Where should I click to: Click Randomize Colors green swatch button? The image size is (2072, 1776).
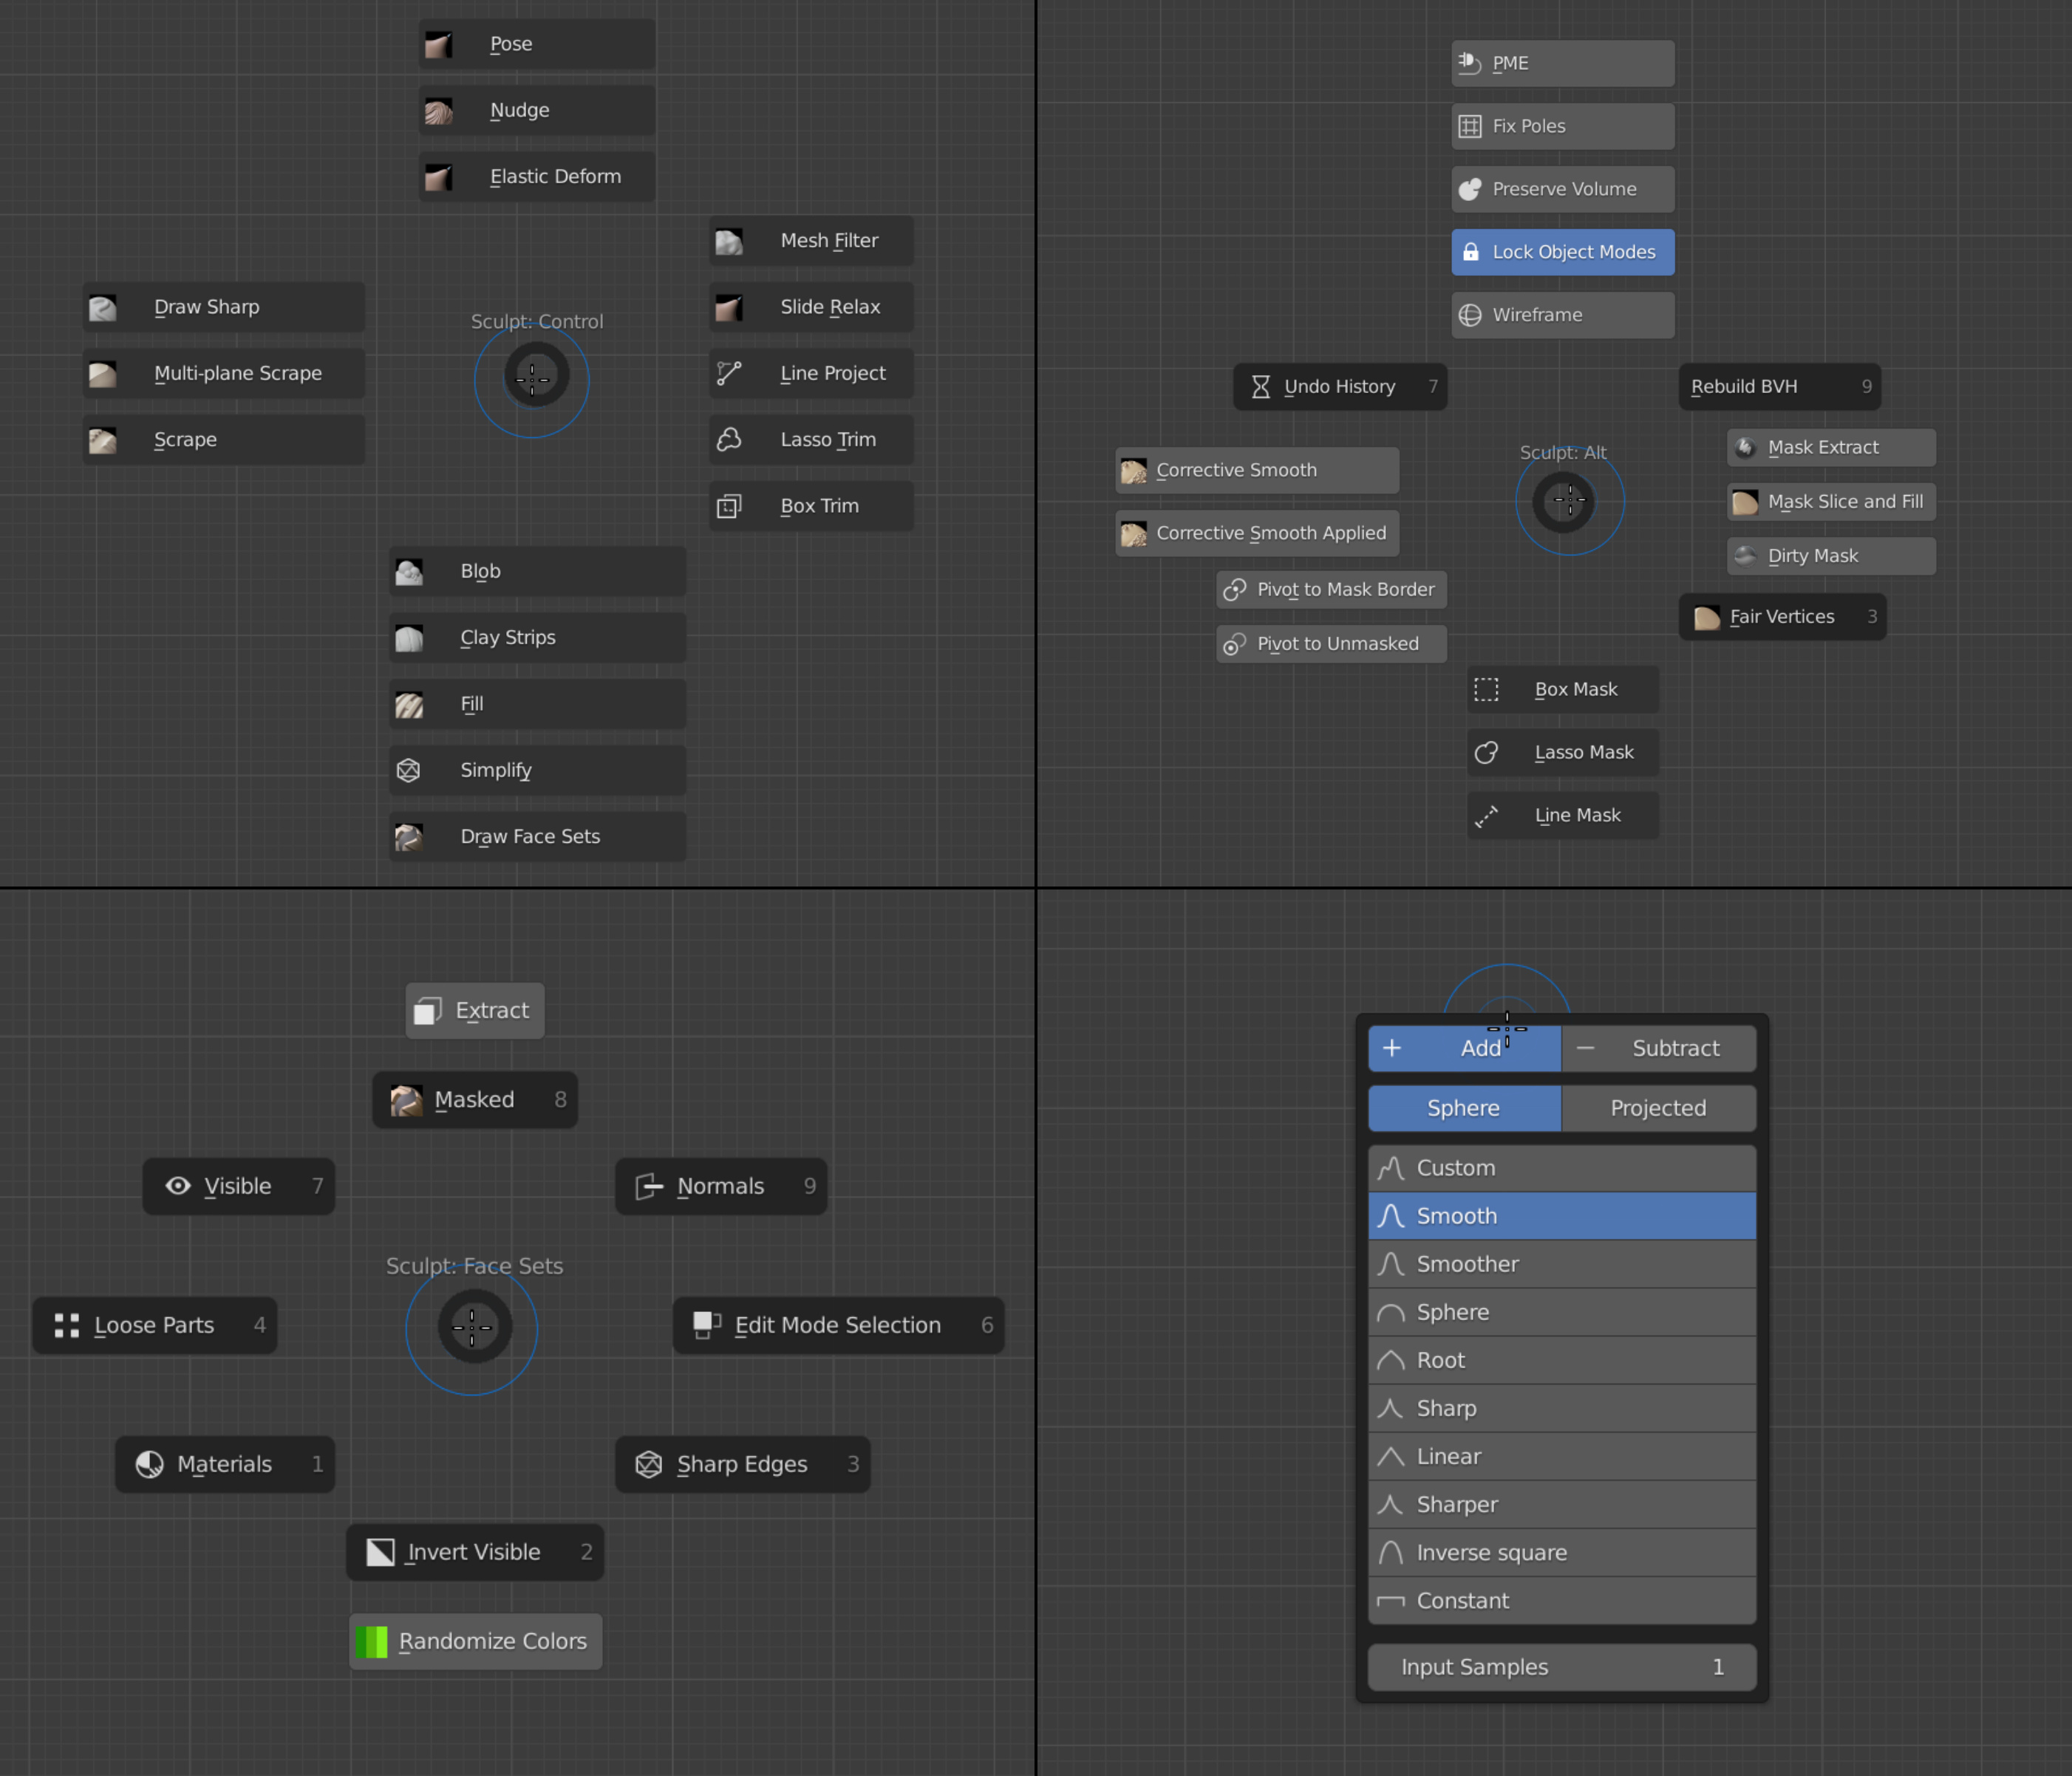point(476,1641)
